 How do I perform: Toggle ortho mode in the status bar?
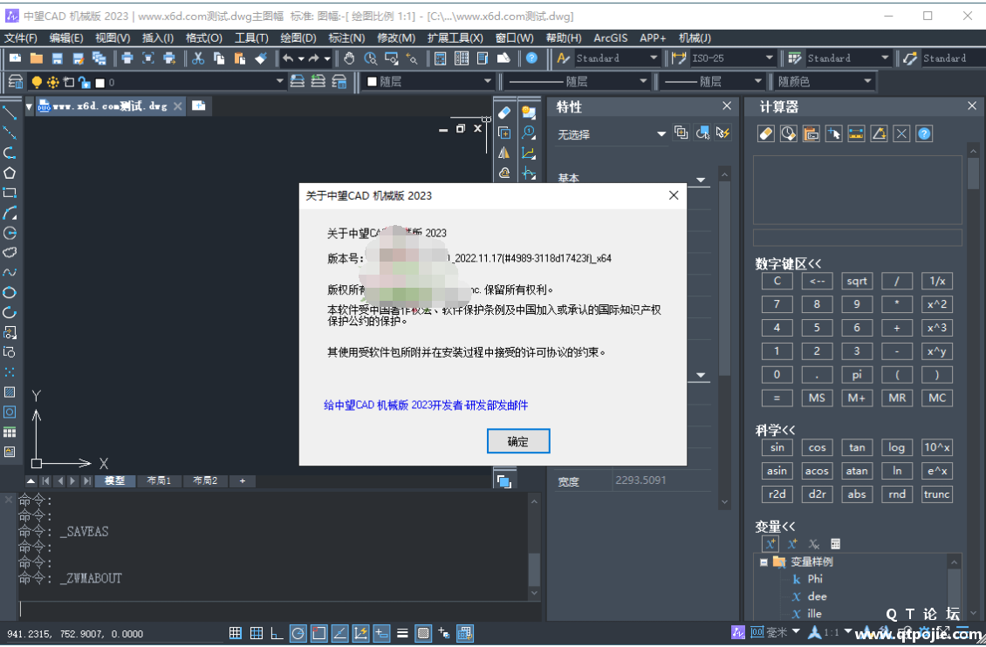pos(277,633)
